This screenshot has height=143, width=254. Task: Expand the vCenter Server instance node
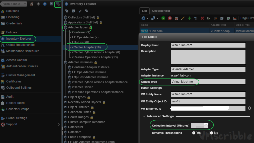click(69, 87)
